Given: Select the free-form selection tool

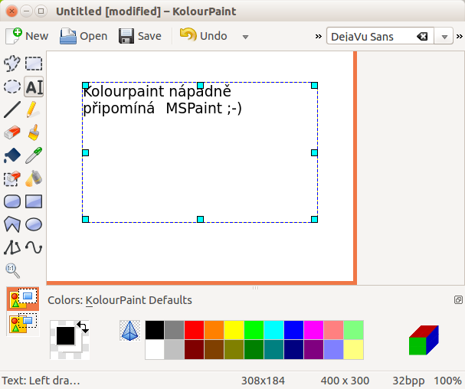Looking at the screenshot, I should coord(12,64).
